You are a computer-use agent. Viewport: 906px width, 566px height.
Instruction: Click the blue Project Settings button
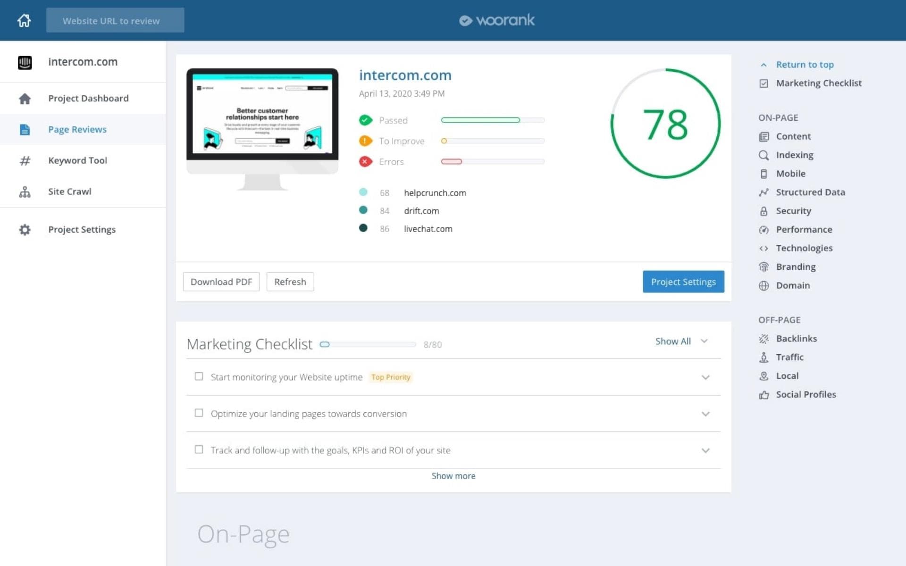pos(683,282)
